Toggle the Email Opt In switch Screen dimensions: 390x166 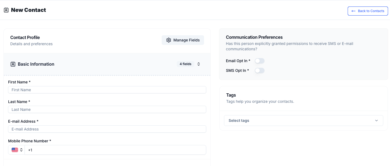(260, 61)
